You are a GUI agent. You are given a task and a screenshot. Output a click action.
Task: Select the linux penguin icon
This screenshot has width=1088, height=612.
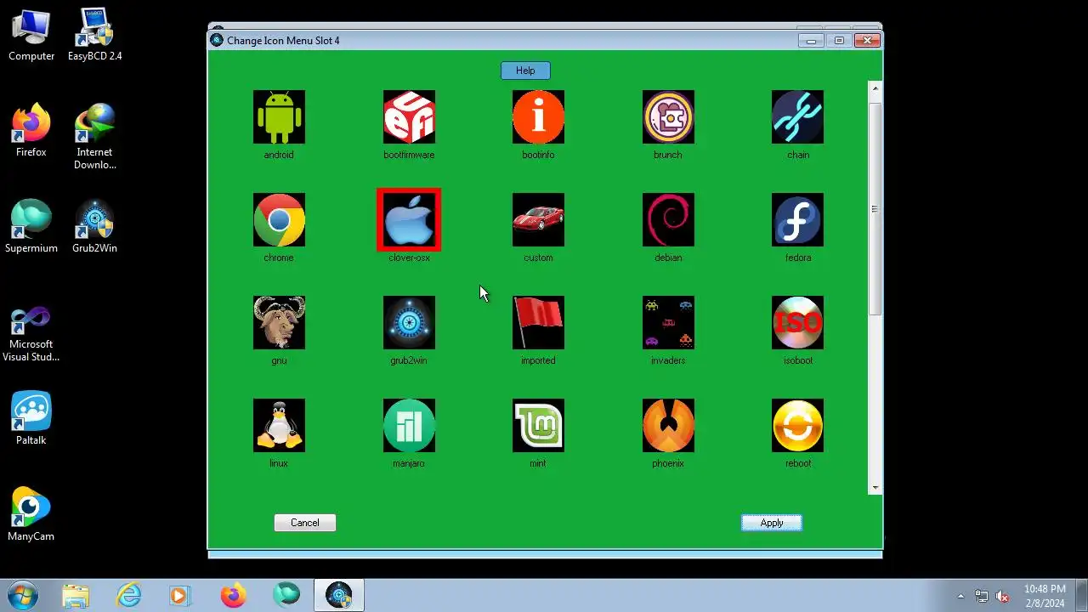279,426
